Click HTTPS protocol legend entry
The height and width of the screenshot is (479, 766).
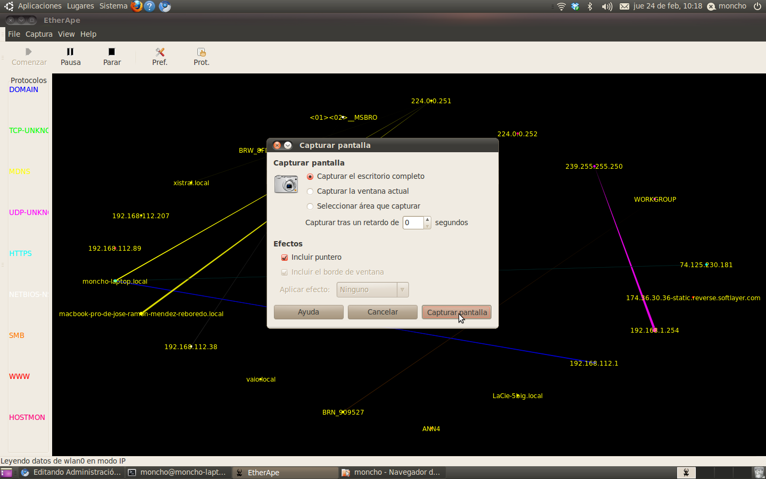click(20, 253)
